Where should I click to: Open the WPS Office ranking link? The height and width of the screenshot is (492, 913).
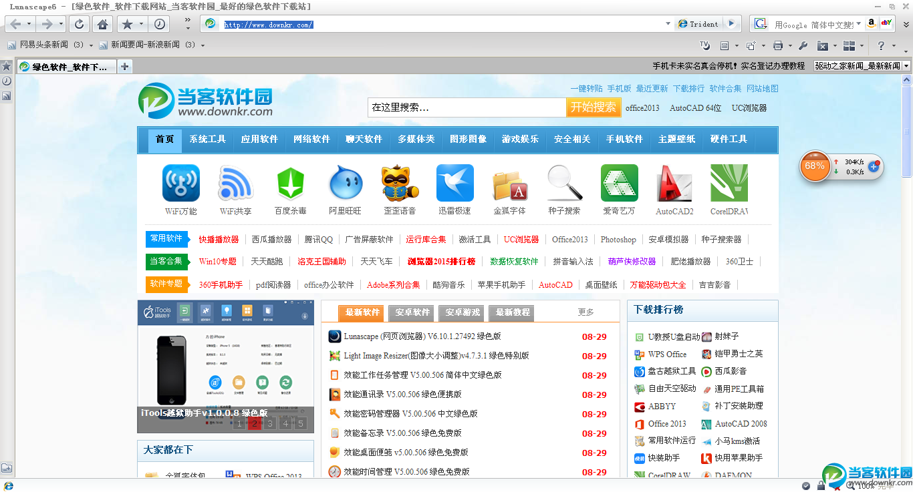667,354
